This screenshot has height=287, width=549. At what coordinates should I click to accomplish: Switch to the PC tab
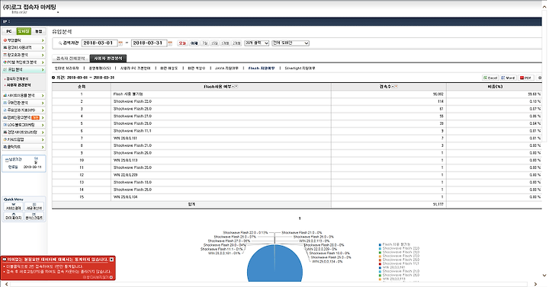(x=9, y=31)
